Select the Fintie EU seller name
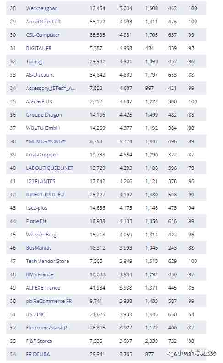 pyautogui.click(x=36, y=221)
